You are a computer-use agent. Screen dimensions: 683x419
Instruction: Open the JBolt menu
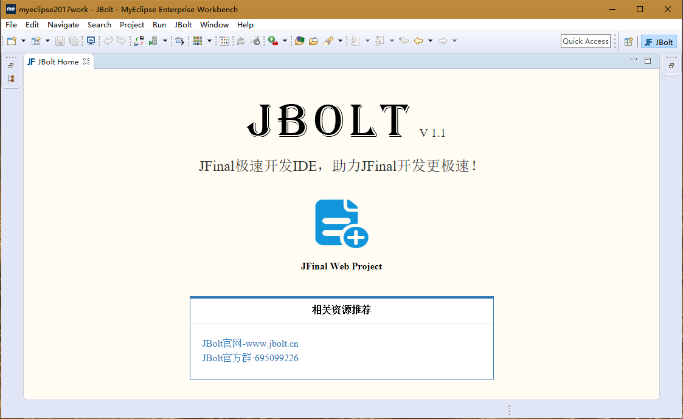183,25
